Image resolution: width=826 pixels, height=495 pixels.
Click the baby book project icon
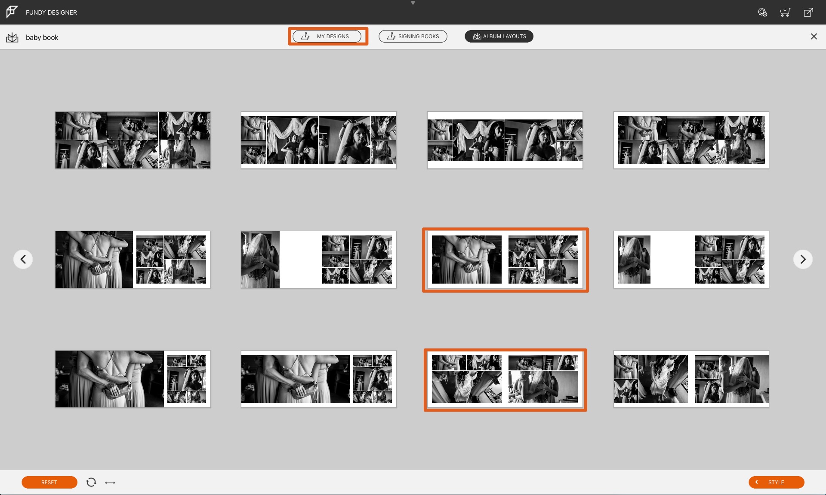tap(12, 37)
